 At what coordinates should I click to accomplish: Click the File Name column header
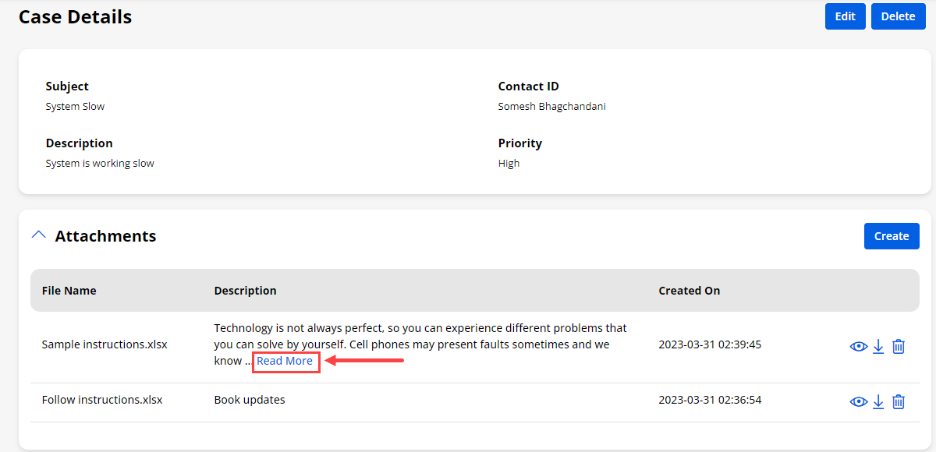pyautogui.click(x=69, y=291)
